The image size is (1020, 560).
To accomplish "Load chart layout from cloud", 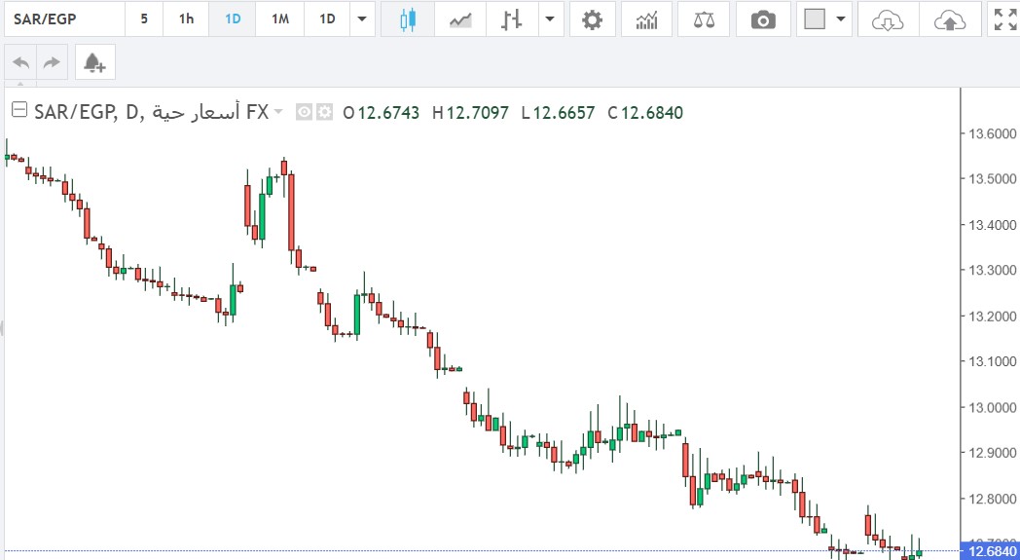I will click(x=887, y=19).
